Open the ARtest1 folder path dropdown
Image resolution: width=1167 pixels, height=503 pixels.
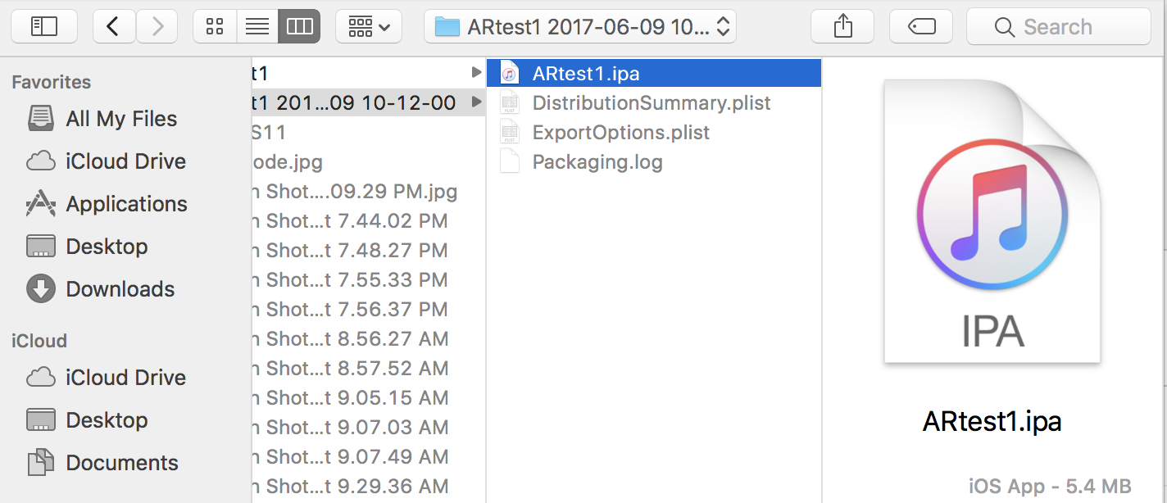(x=580, y=27)
